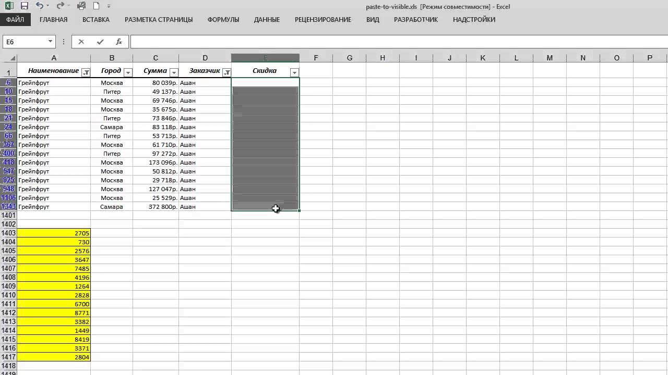This screenshot has width=668, height=375.
Task: Customize the Quick Access Toolbar dropdown
Action: (x=109, y=6)
